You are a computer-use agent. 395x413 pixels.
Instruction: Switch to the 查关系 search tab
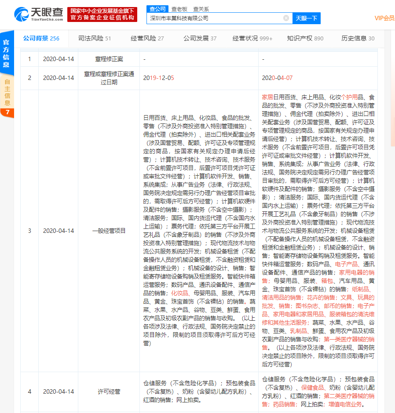[201, 9]
